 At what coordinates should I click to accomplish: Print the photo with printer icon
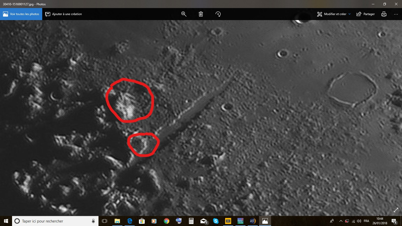click(x=384, y=14)
